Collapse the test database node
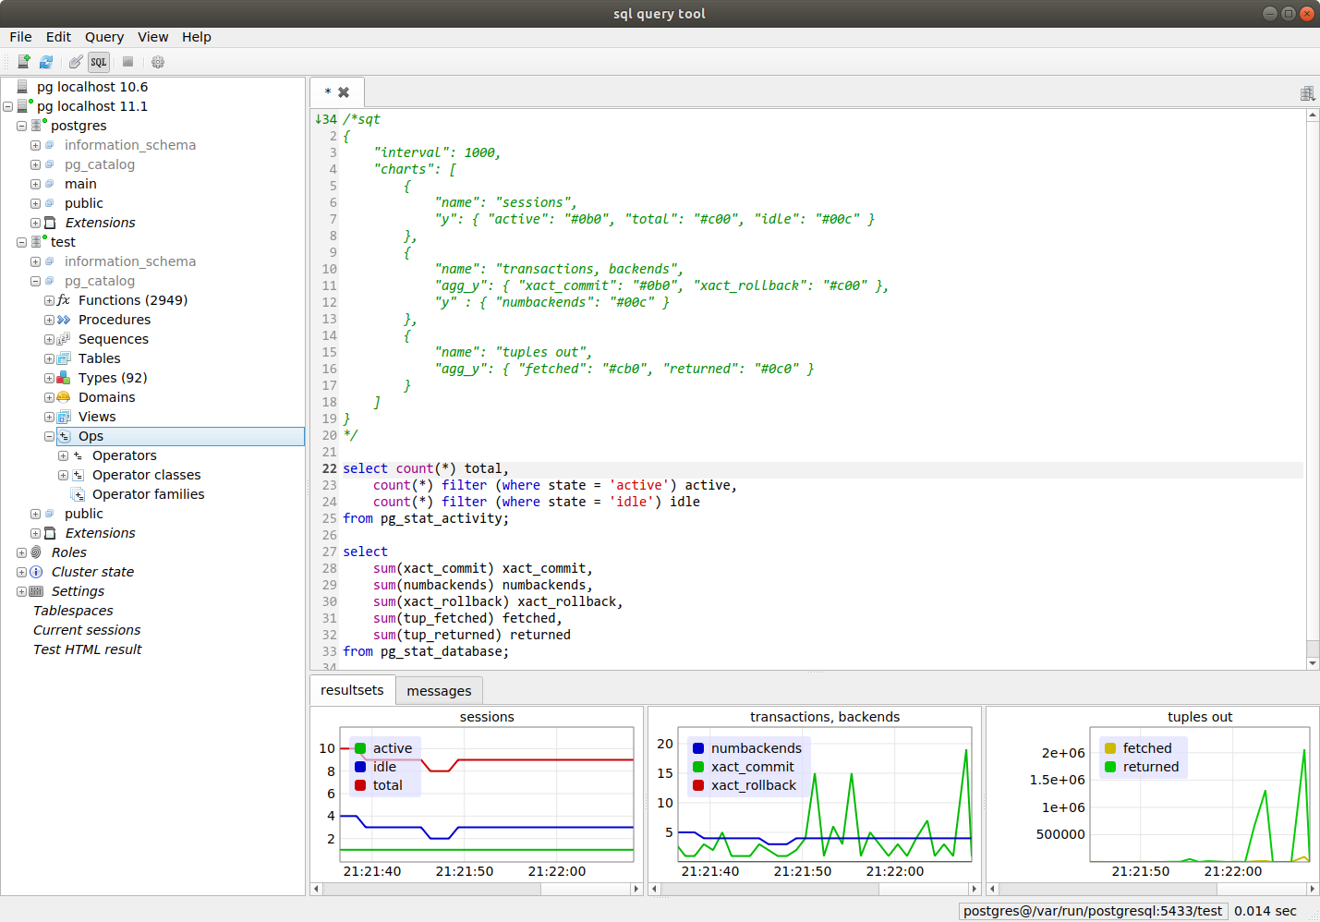This screenshot has width=1320, height=922. click(21, 242)
